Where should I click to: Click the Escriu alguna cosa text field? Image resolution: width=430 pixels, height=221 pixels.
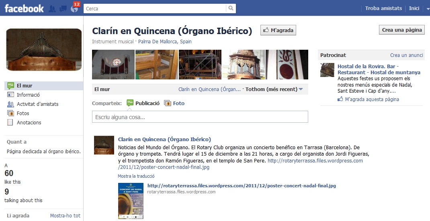[x=200, y=117]
